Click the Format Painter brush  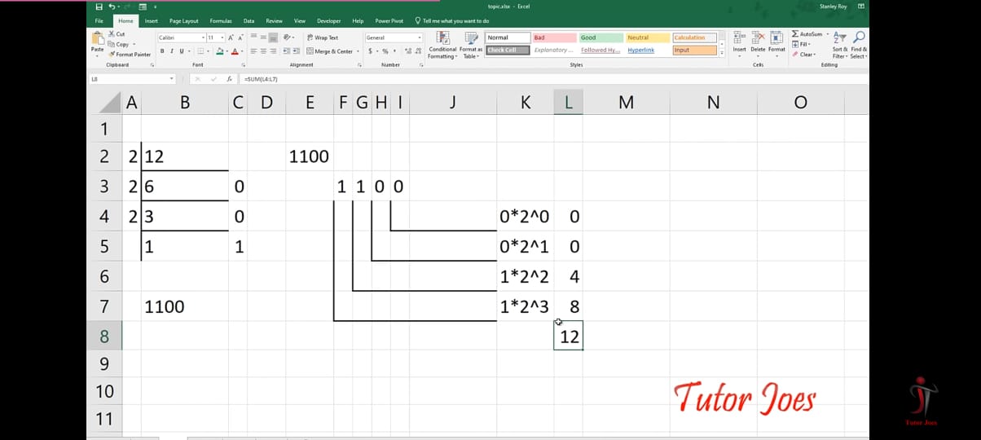tap(112, 55)
